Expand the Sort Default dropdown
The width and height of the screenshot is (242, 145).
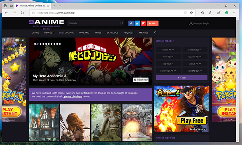(x=195, y=71)
